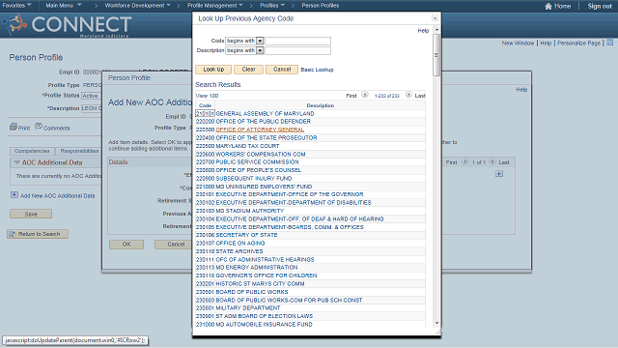The image size is (618, 348).
Task: Open the Main Menu dropdown
Action: 64,6
